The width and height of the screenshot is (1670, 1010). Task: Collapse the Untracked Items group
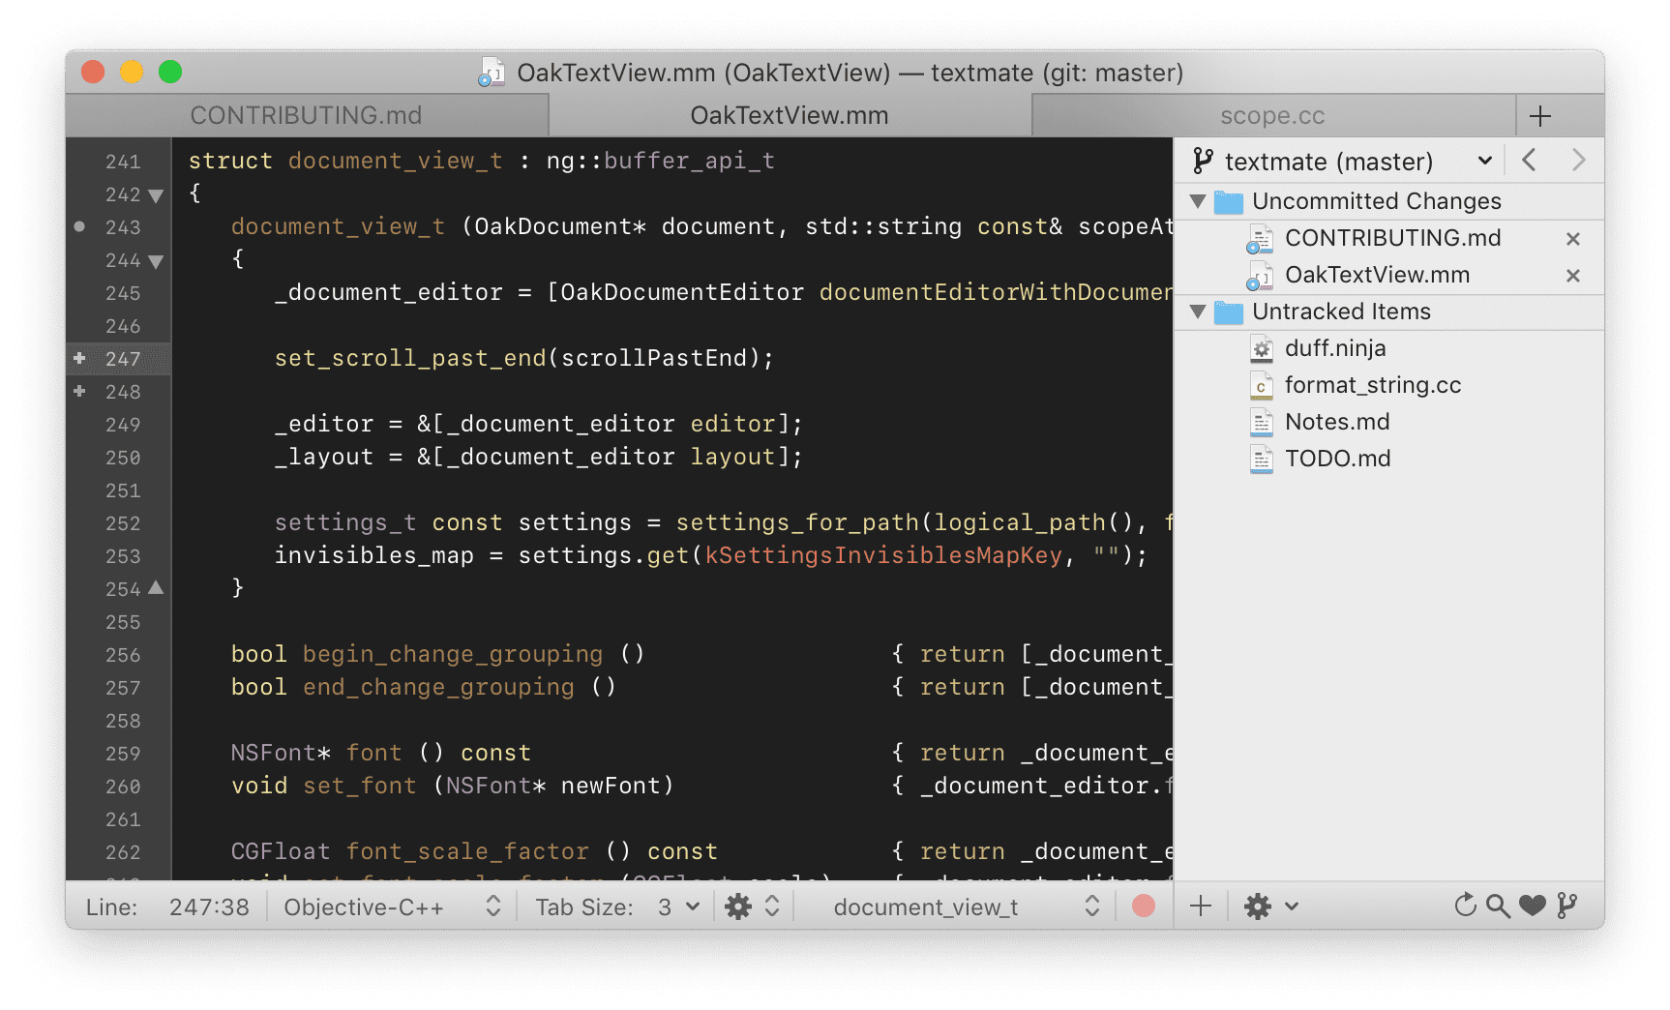pyautogui.click(x=1198, y=312)
